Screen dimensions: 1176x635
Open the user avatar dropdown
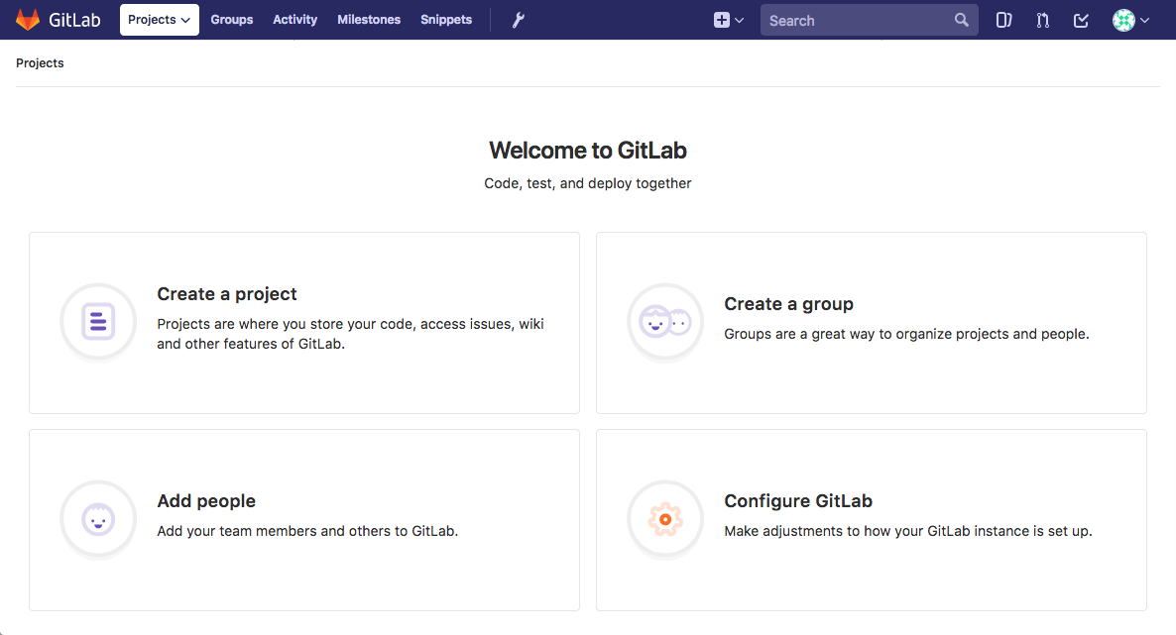coord(1130,20)
